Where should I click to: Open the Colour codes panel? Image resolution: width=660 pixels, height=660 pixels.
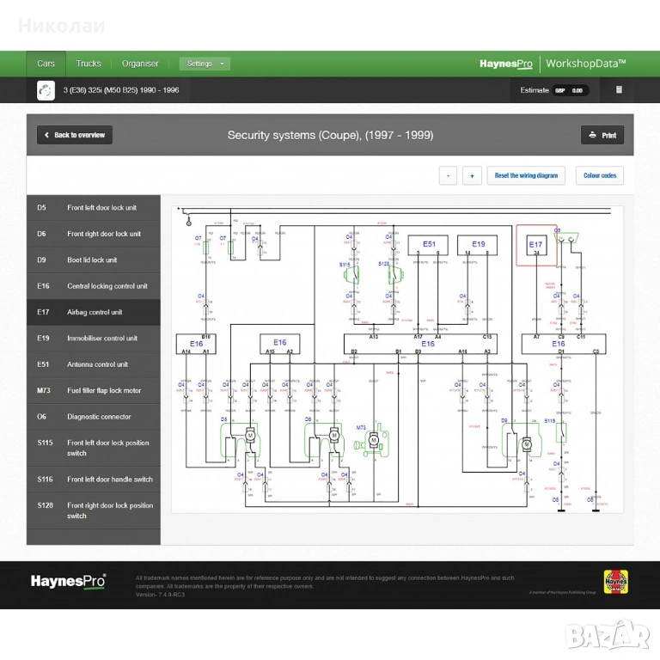tap(599, 175)
